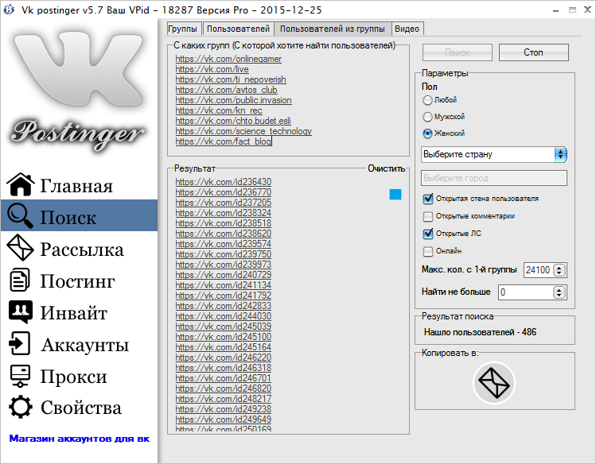Click the https://vk.com/kn_rec entry
Image resolution: width=596 pixels, height=464 pixels.
[219, 110]
